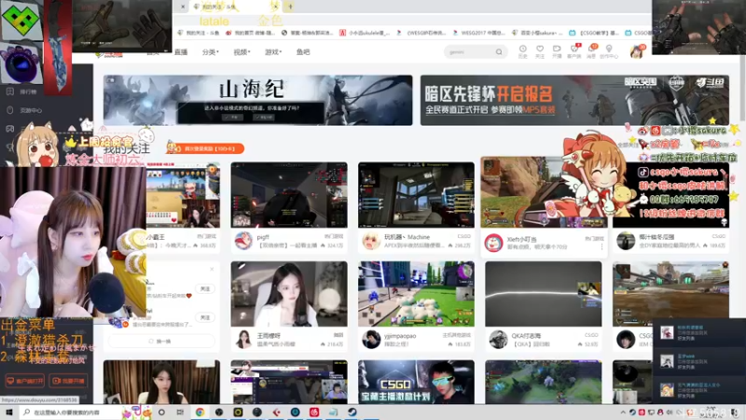
Task: Show hidden system tray icons chevron
Action: point(623,412)
